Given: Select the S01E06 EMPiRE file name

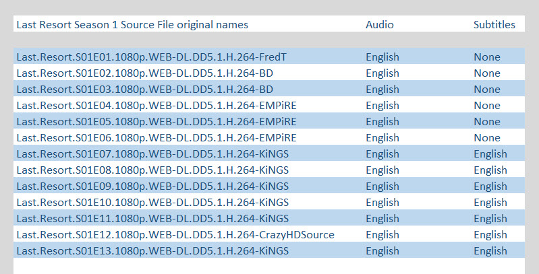Looking at the screenshot, I should tap(157, 137).
